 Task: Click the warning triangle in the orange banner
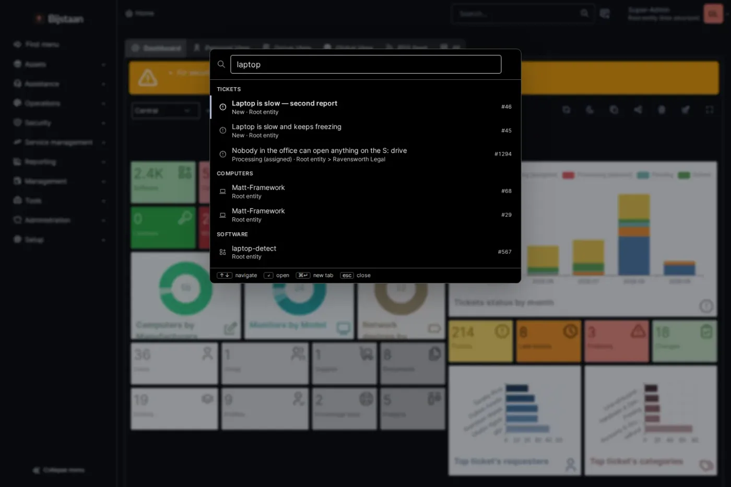pos(148,78)
